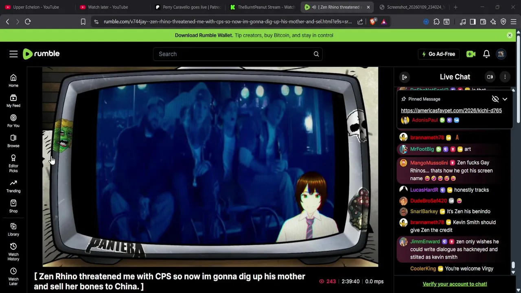Open Library in the sidebar

[13, 230]
